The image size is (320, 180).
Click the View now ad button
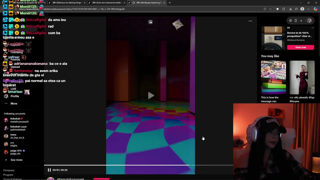pos(300,47)
